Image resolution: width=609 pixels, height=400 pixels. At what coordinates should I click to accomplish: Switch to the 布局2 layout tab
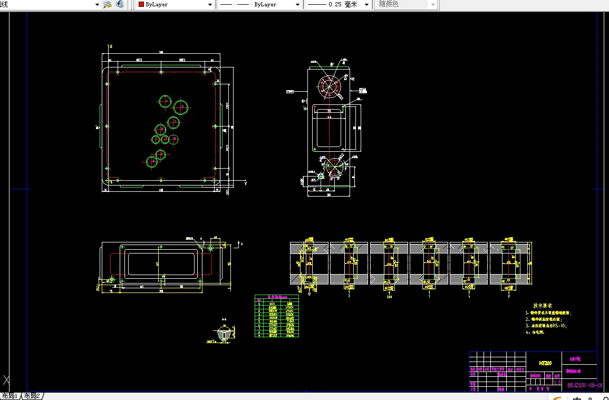32,396
